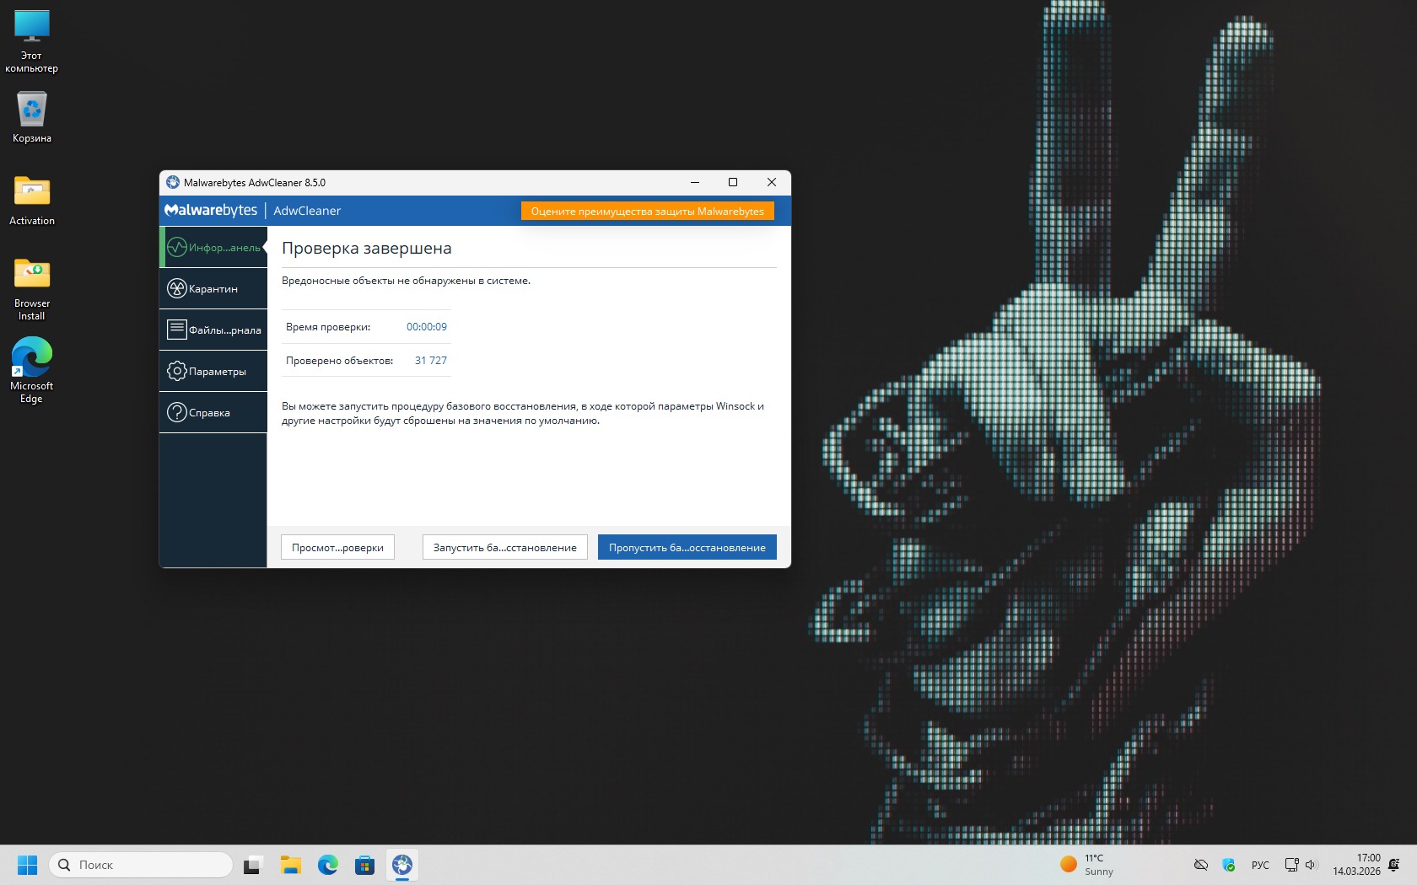The image size is (1417, 885).
Task: Click Skip basic repair (Пропустить ба...осстановление)
Action: coord(687,547)
